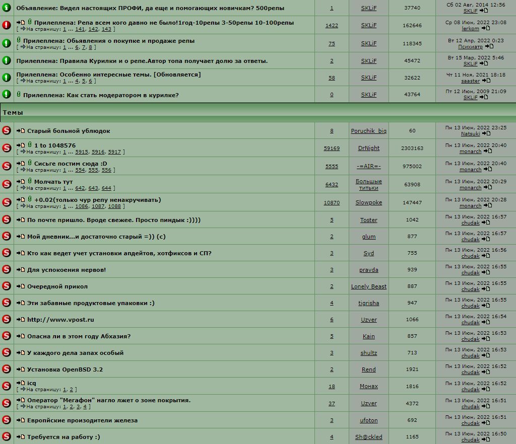The width and height of the screenshot is (516, 444).
Task: Open last post by saaster
Action: [486, 81]
